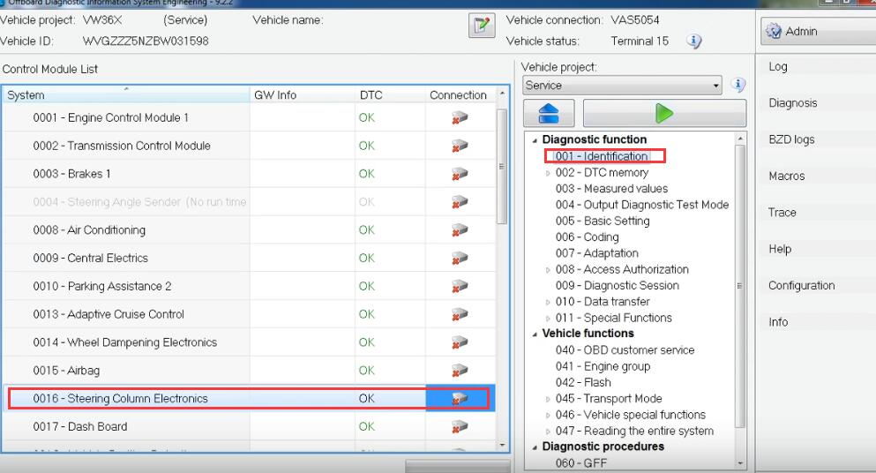Click connection icon for Engine Control Module 1
This screenshot has height=473, width=876.
click(x=460, y=118)
